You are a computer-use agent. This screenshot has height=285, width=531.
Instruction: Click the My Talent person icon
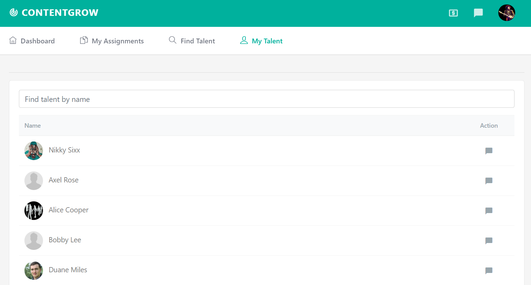point(244,40)
